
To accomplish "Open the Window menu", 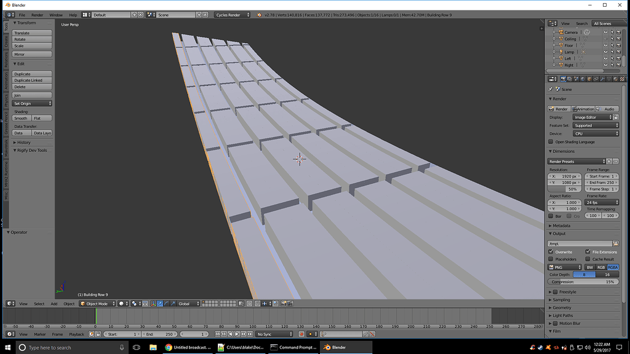I will tap(56, 15).
